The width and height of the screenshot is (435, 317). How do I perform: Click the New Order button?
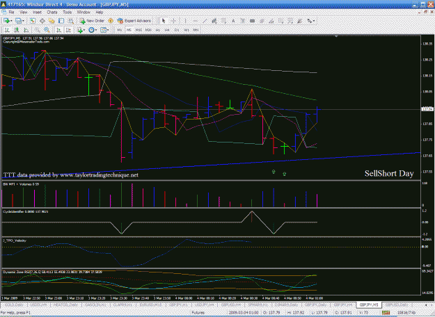pyautogui.click(x=92, y=21)
